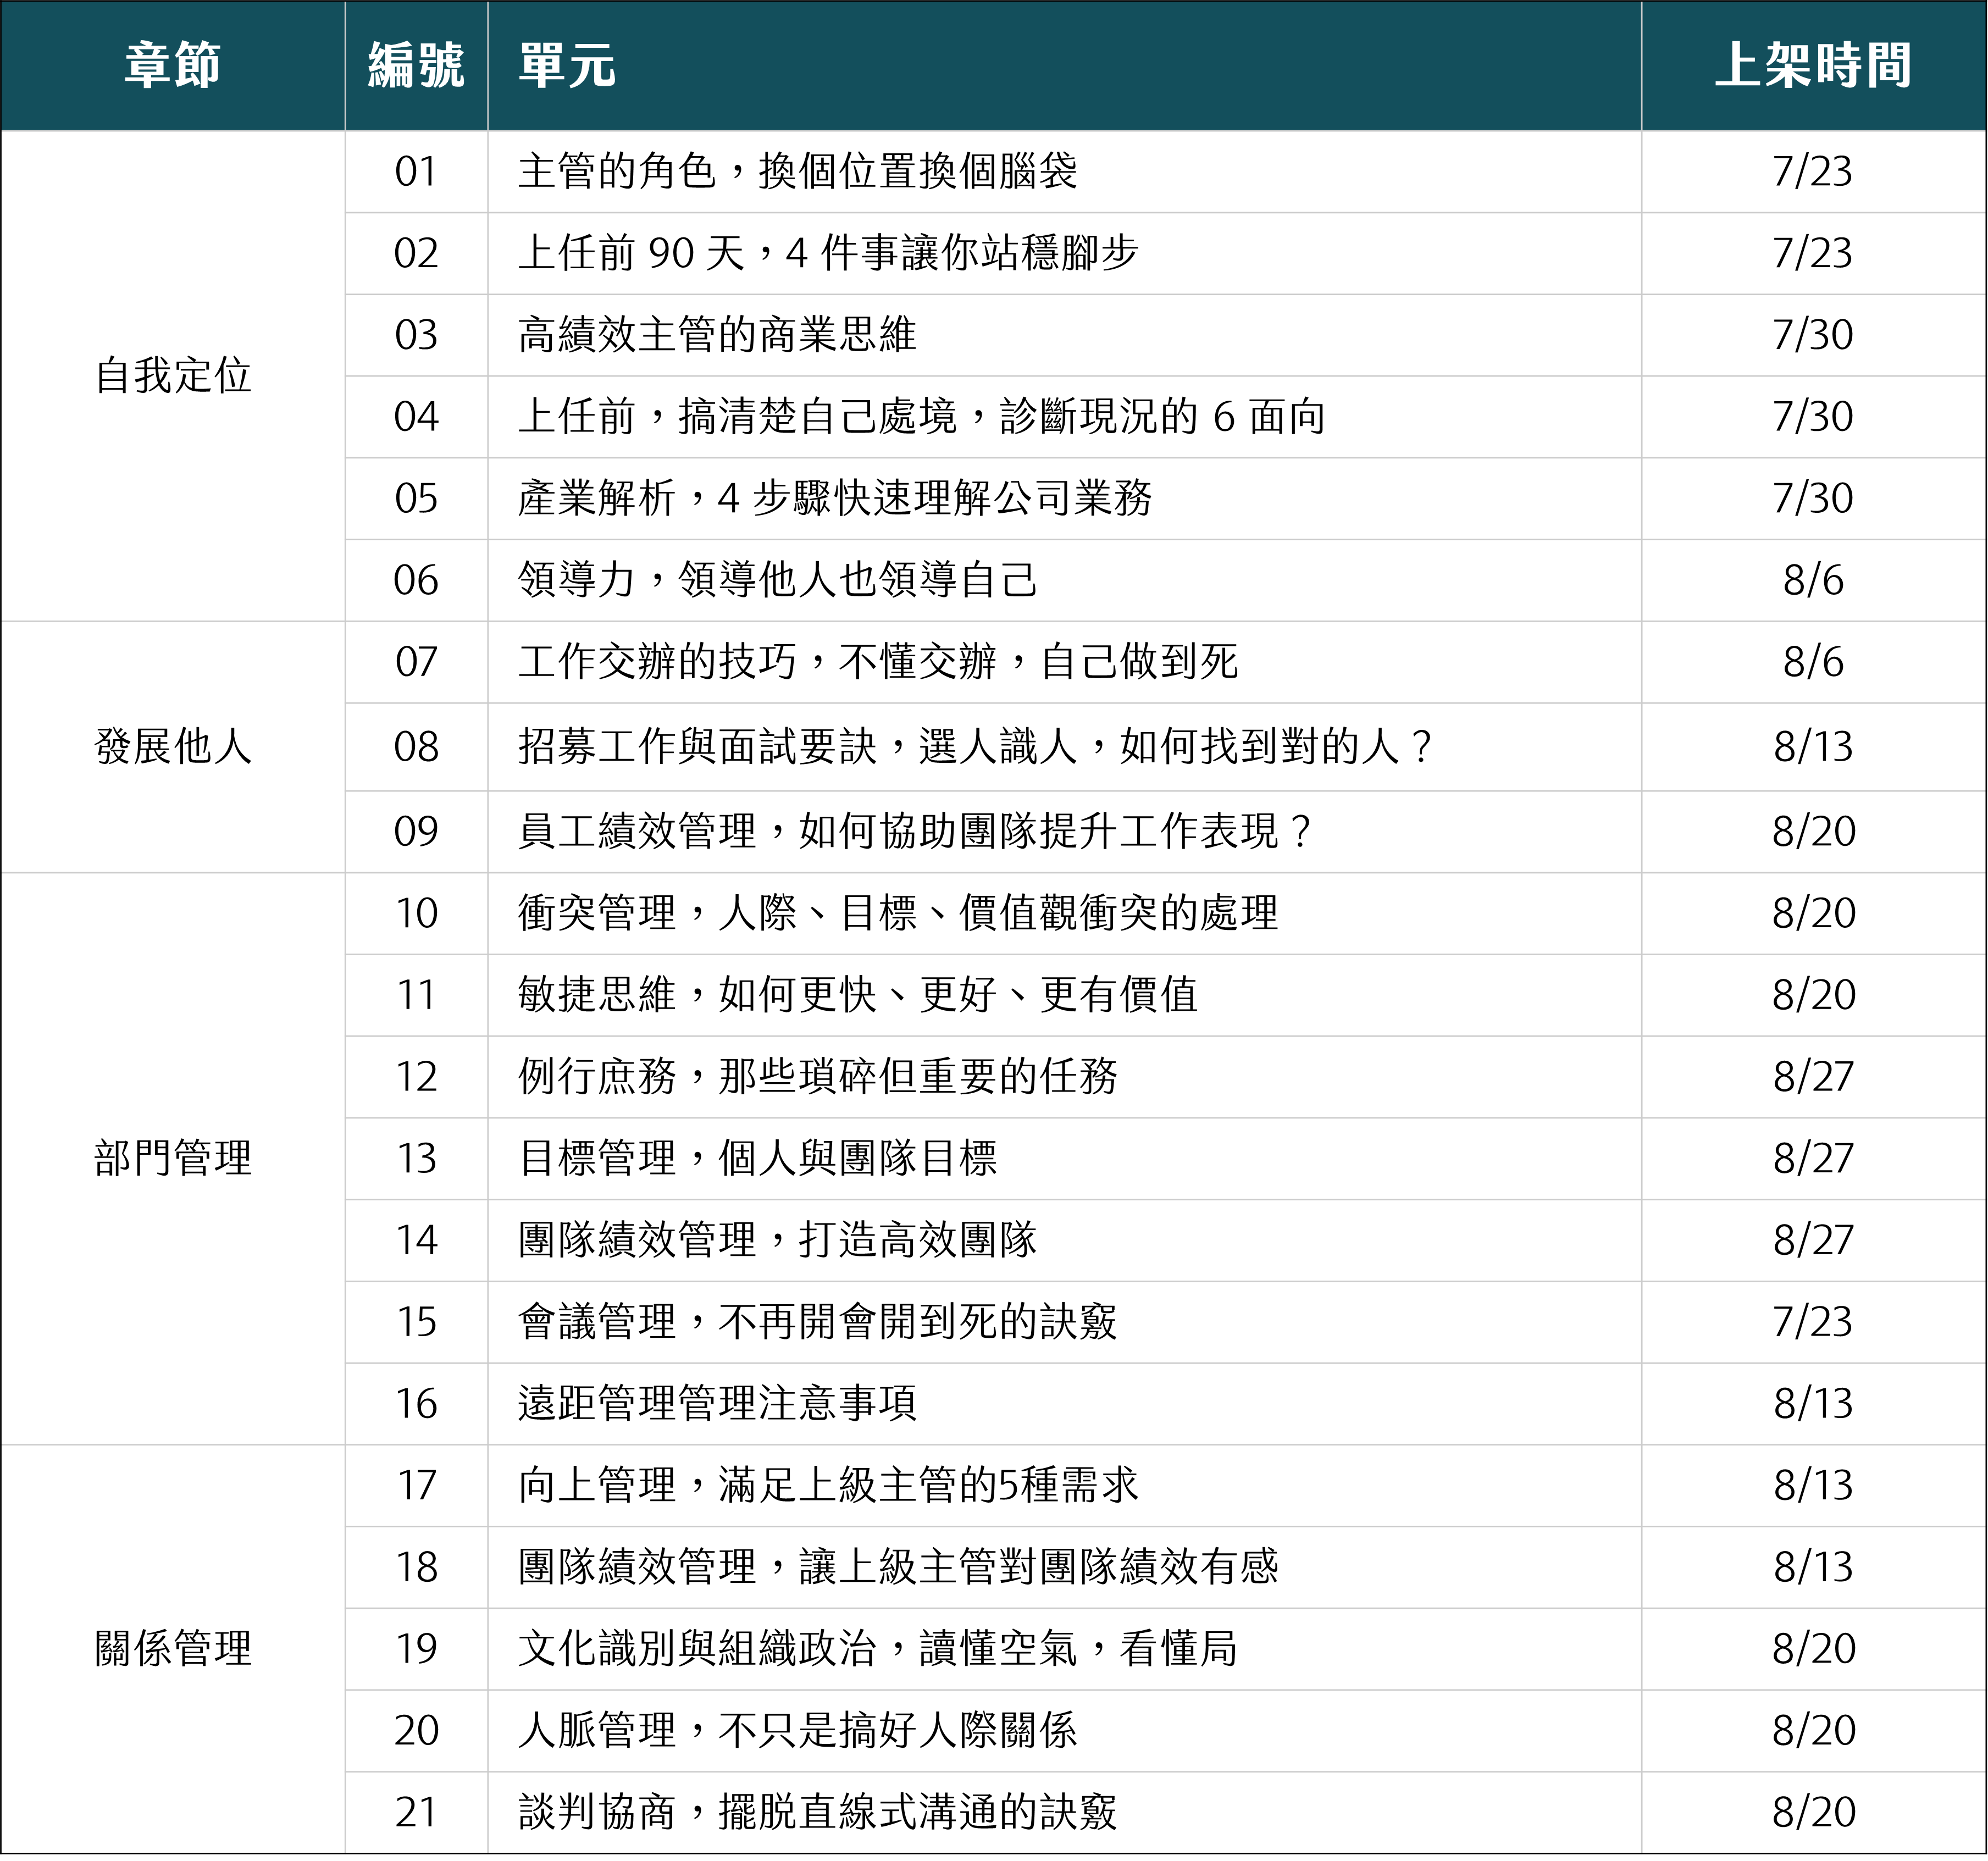1988x1861 pixels.
Task: Select number cell 11
Action: (x=416, y=996)
